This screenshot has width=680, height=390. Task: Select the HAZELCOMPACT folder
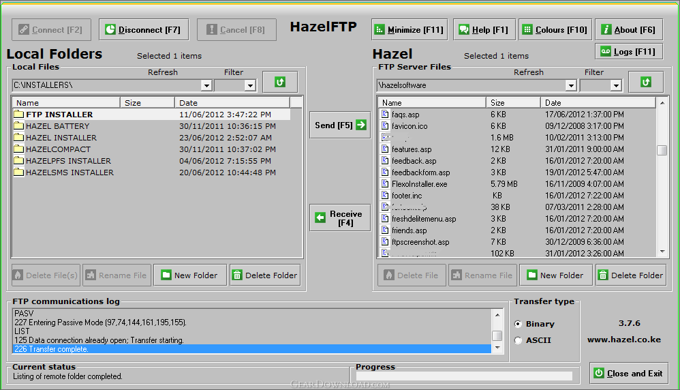click(151, 149)
